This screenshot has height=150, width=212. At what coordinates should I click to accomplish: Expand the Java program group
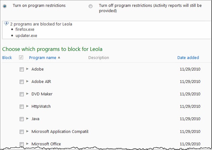coord(27,119)
